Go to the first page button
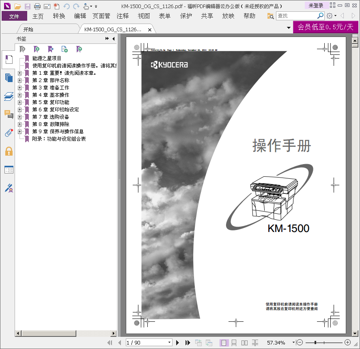This screenshot has width=360, height=349. [110, 342]
